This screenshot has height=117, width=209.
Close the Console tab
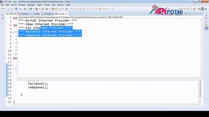67,14
